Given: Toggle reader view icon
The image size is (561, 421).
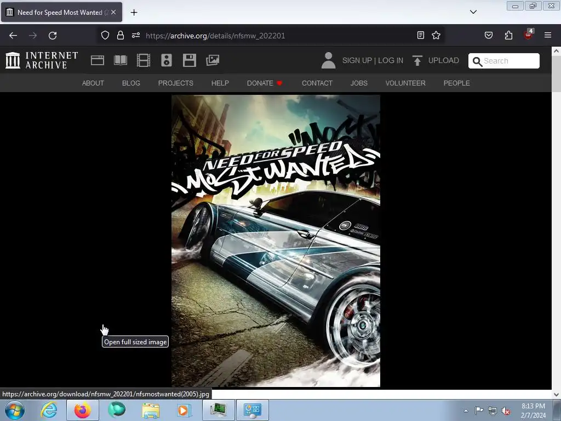Looking at the screenshot, I should [421, 35].
